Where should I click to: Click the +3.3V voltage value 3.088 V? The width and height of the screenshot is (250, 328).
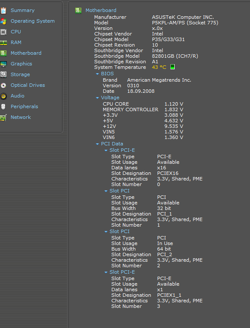(174, 115)
